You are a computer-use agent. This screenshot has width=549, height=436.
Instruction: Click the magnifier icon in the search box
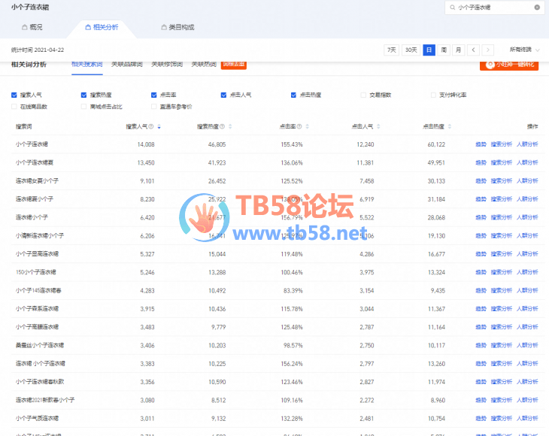[x=453, y=8]
